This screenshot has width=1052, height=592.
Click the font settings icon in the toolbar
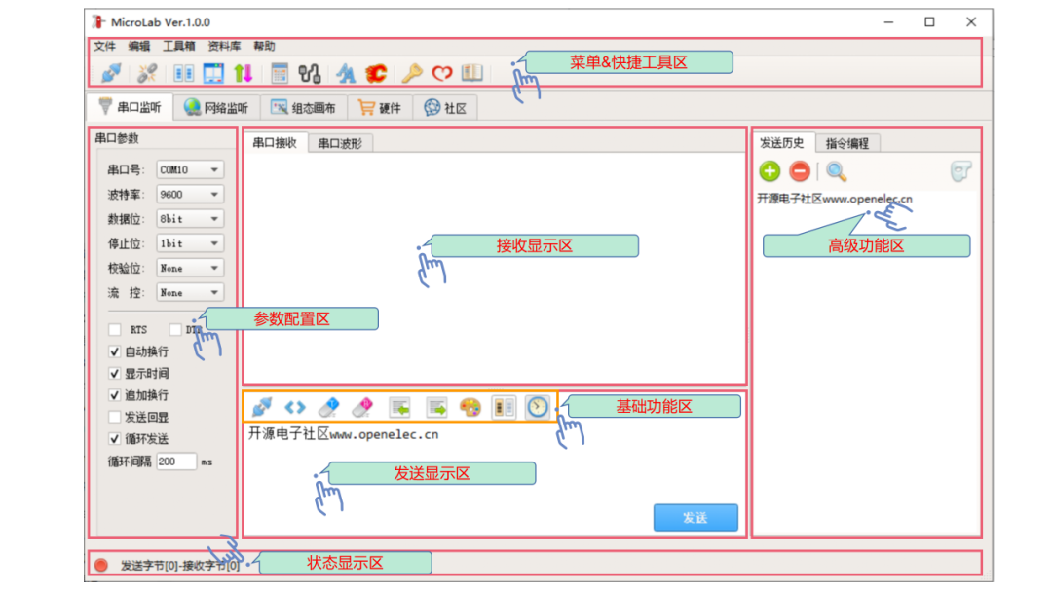coord(346,72)
